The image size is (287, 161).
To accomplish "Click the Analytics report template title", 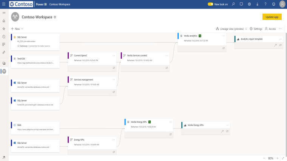I will (x=252, y=39).
